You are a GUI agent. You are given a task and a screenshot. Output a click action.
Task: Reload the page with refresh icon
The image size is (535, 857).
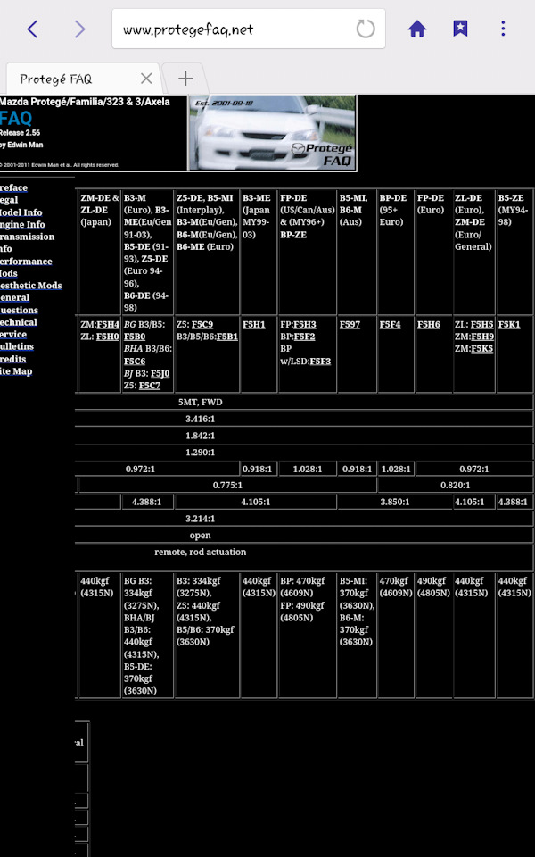[x=366, y=29]
